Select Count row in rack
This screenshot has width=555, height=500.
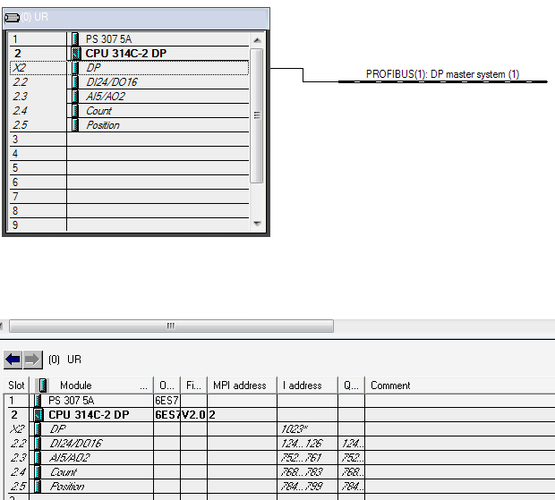129,111
